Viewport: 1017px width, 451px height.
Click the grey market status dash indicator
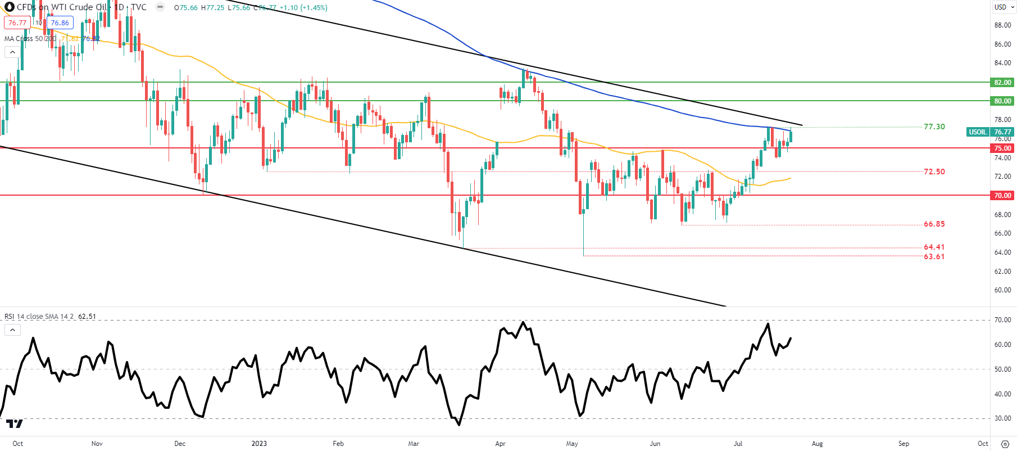(160, 7)
